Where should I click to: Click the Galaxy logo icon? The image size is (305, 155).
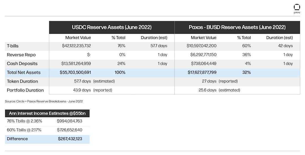[x=297, y=8]
